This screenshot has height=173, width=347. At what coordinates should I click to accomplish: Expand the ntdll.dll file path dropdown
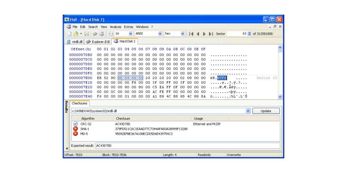pyautogui.click(x=248, y=111)
